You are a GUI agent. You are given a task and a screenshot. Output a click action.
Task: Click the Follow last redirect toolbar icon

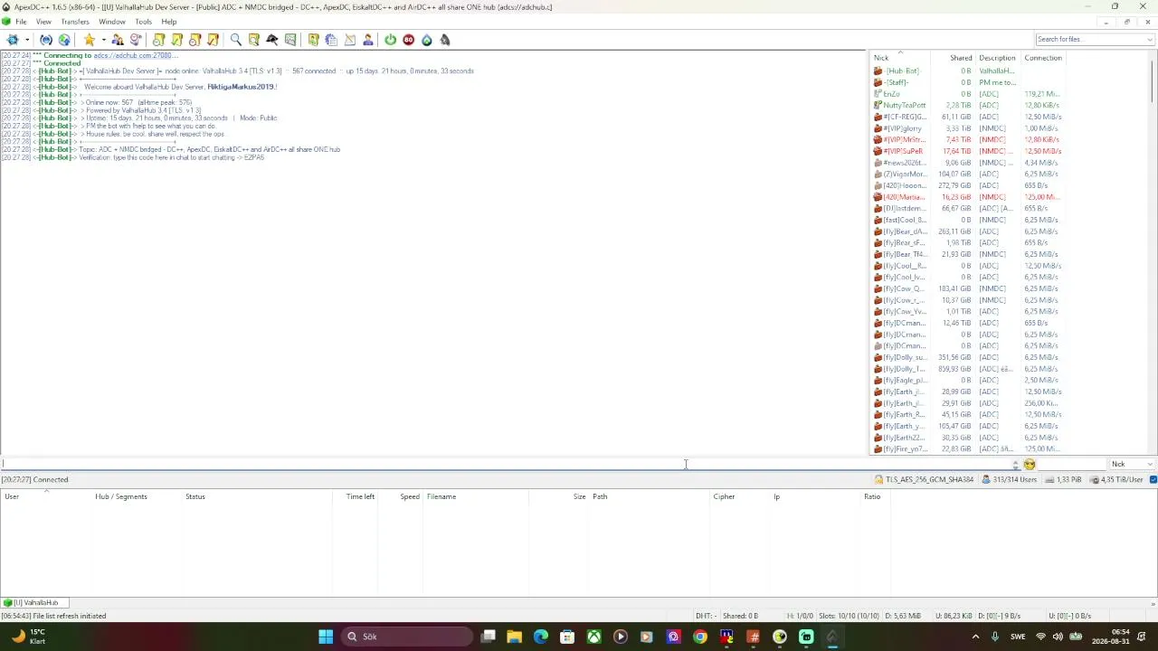coord(64,40)
